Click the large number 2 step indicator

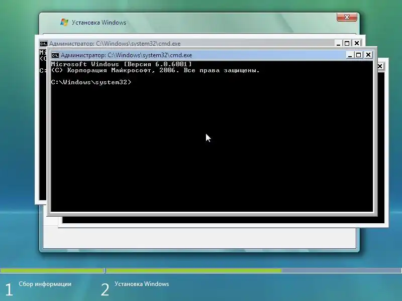click(105, 290)
